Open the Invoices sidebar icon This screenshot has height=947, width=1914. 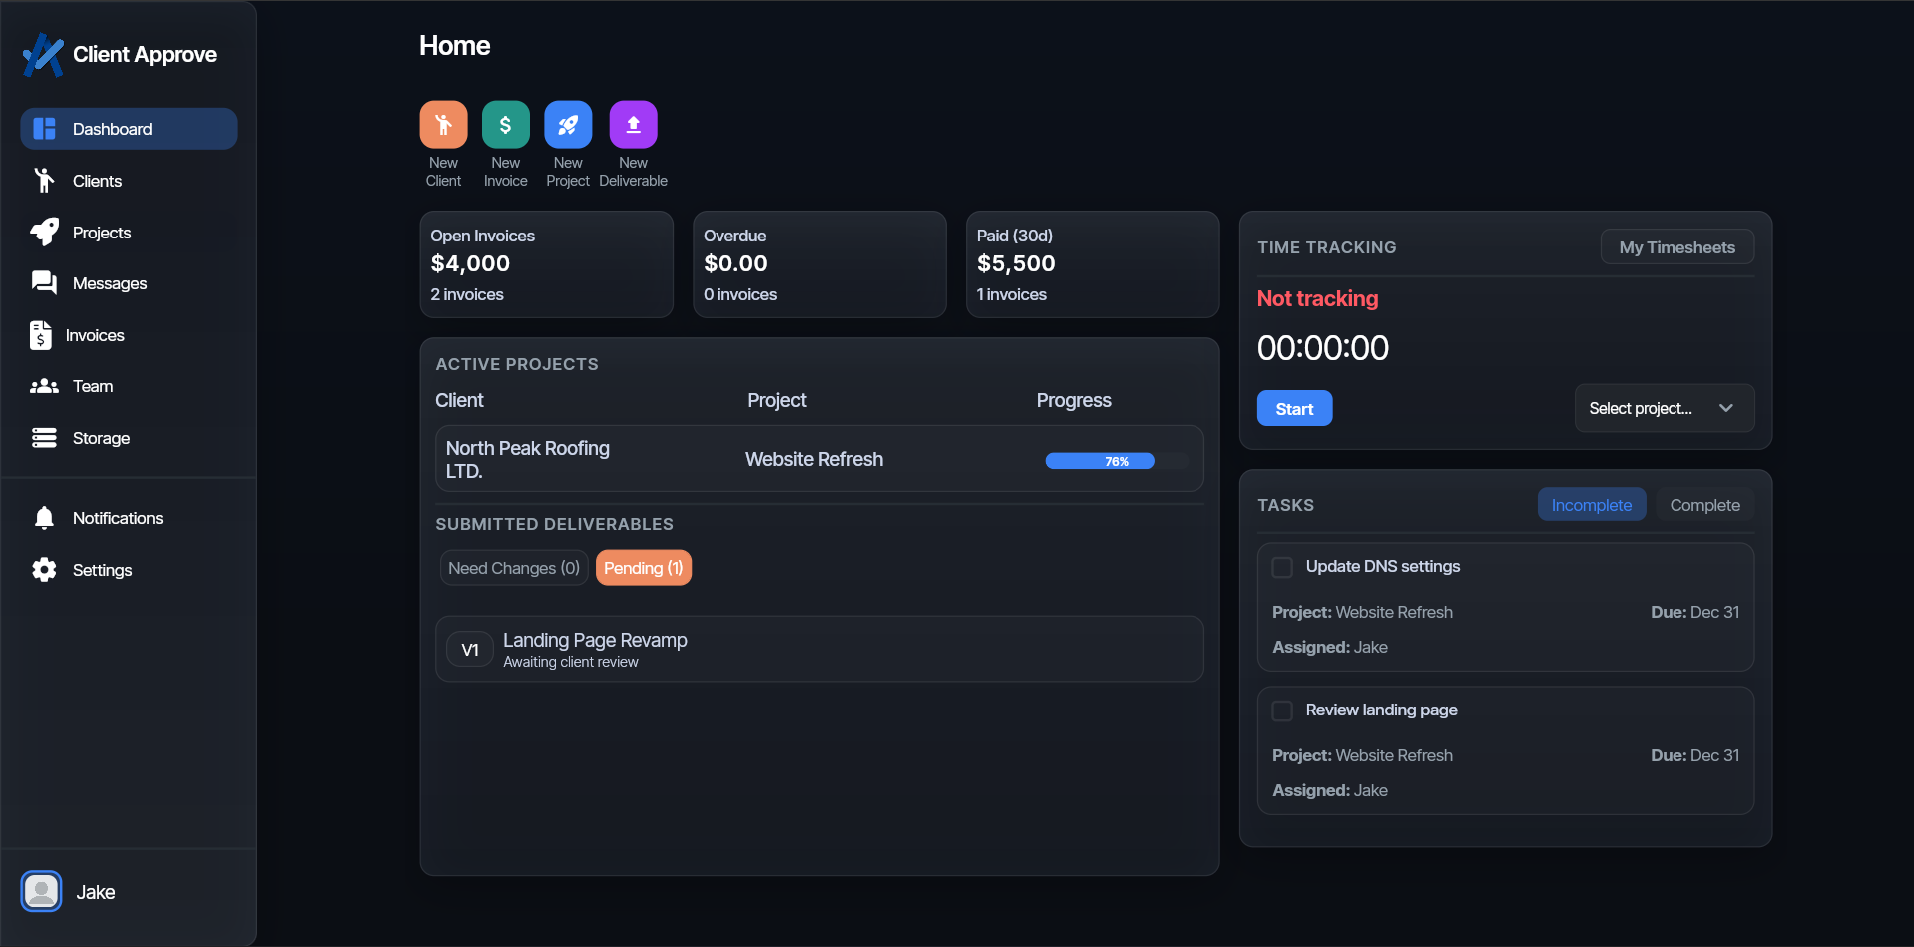click(40, 335)
